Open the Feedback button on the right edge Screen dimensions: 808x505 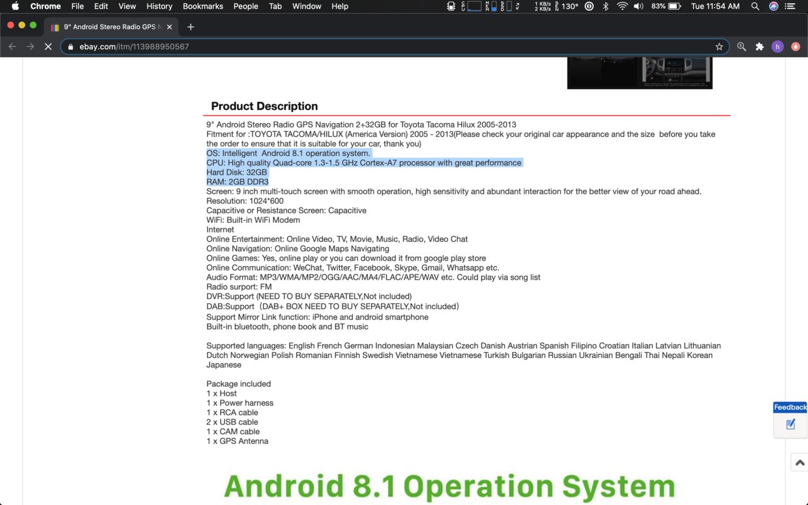pyautogui.click(x=790, y=407)
